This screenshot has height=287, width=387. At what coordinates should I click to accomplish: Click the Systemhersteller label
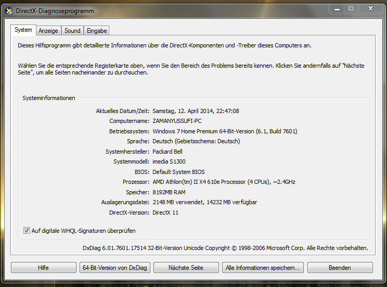click(x=127, y=152)
